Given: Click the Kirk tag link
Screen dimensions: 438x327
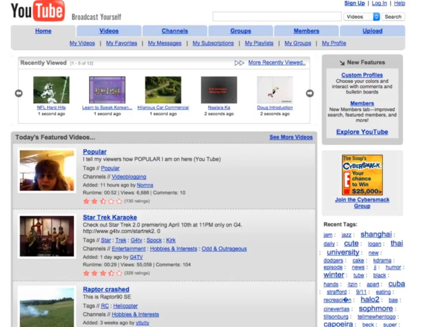Looking at the screenshot, I should point(171,240).
